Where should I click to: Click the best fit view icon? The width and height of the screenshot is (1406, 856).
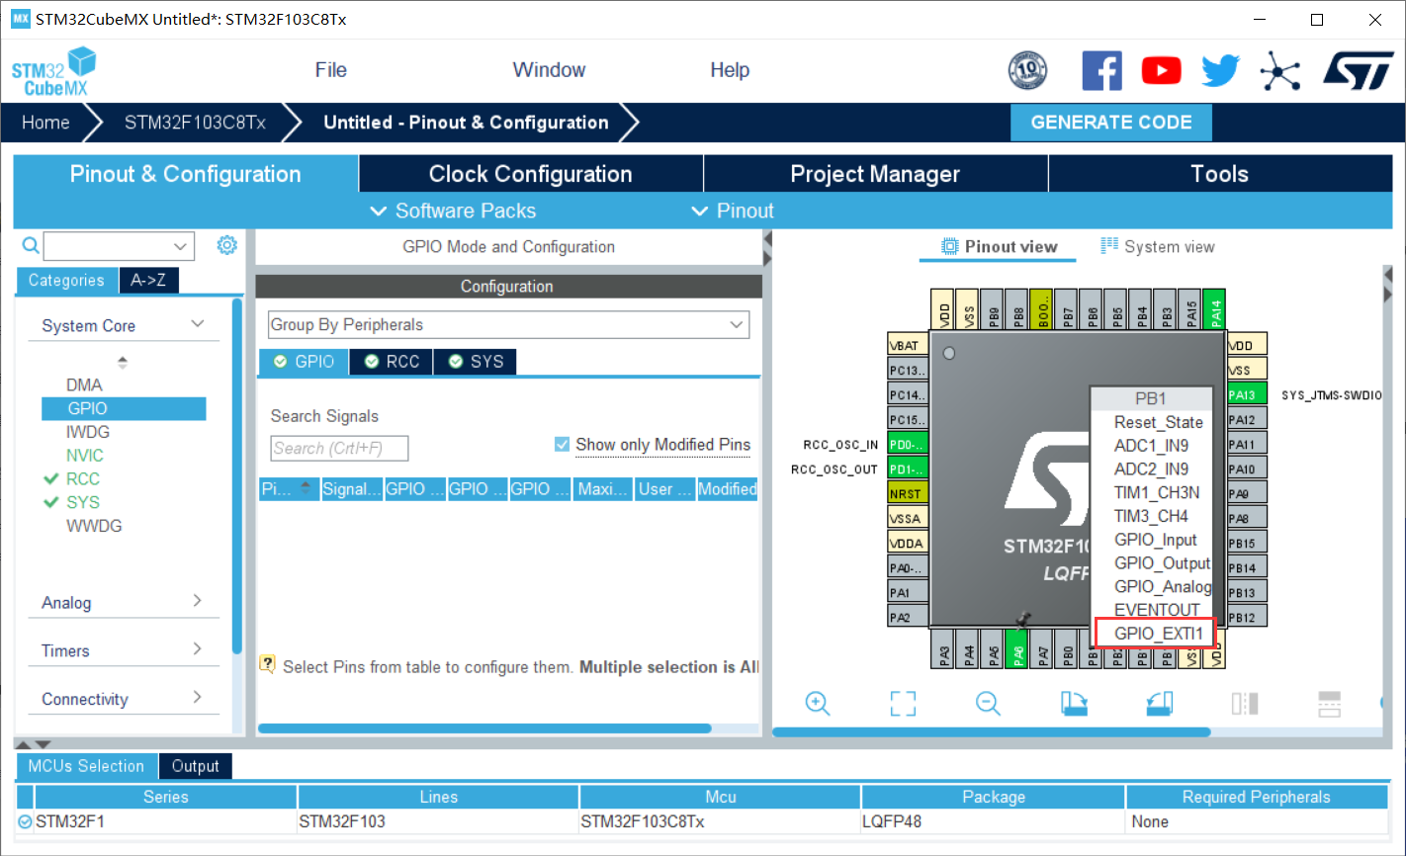click(x=903, y=703)
